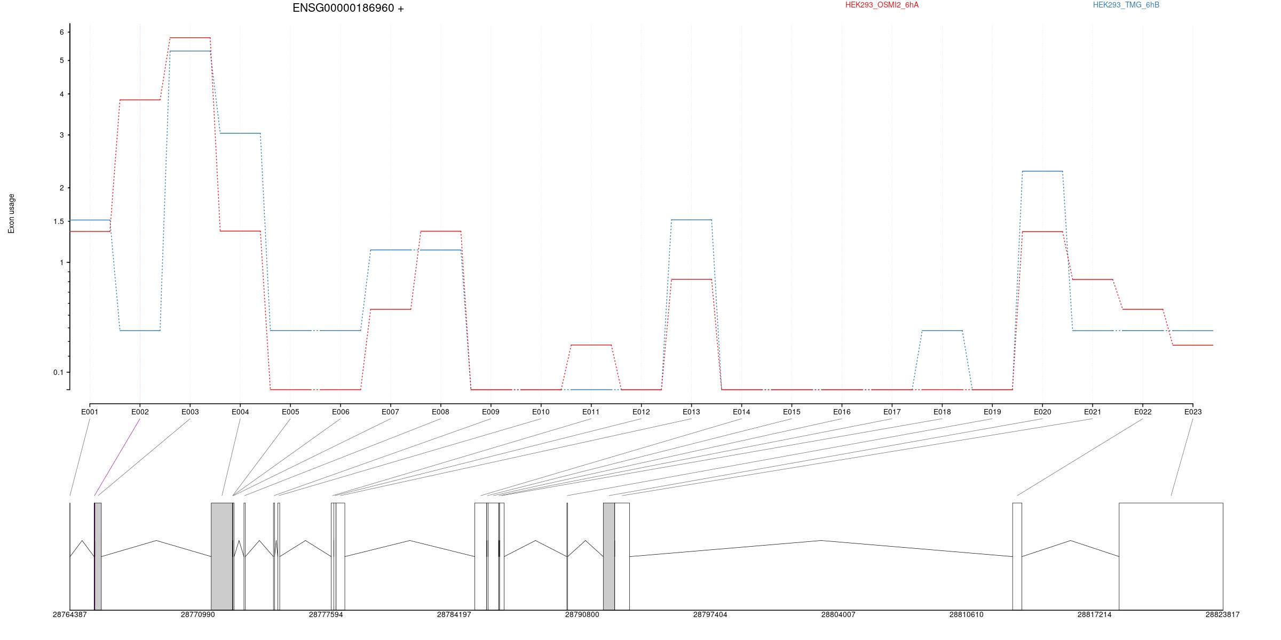Screen dimensions: 1281x640
Task: Click y-axis tick value 6
Action: (x=62, y=32)
